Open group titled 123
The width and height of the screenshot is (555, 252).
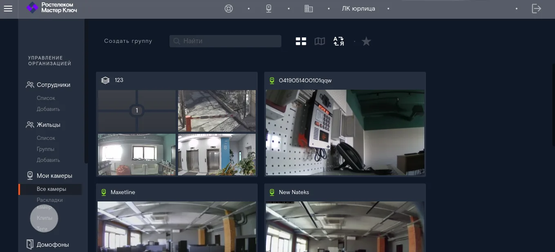point(119,80)
